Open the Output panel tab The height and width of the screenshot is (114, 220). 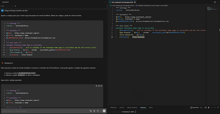(122, 107)
